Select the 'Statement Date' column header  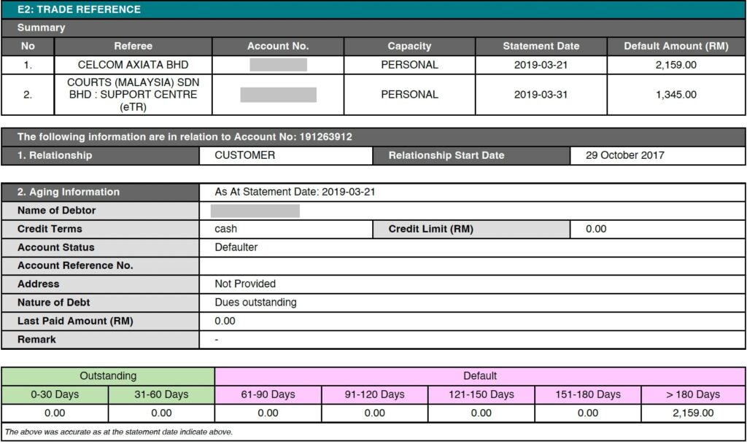pyautogui.click(x=541, y=46)
